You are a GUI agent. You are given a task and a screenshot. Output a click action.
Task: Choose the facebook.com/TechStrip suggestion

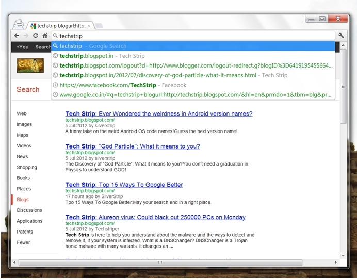193,85
